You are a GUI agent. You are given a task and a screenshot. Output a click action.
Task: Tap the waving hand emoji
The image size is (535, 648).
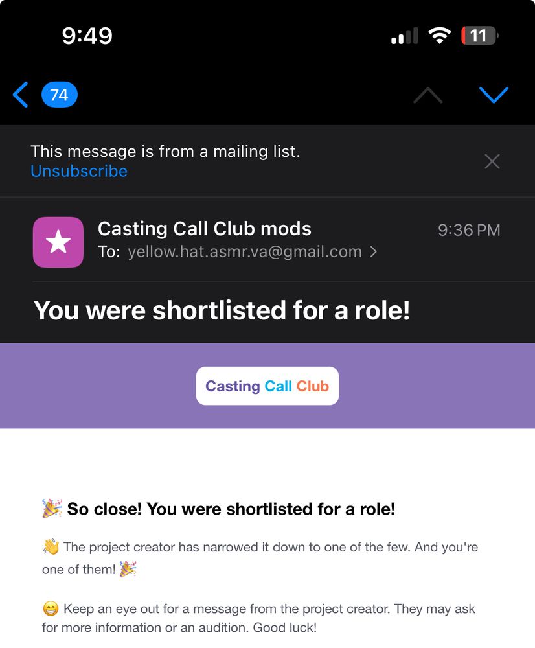pos(51,548)
